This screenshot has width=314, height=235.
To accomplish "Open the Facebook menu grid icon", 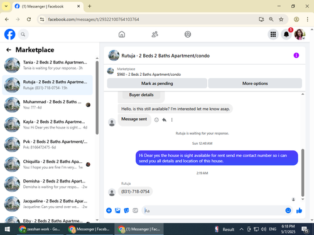I will [x=273, y=34].
